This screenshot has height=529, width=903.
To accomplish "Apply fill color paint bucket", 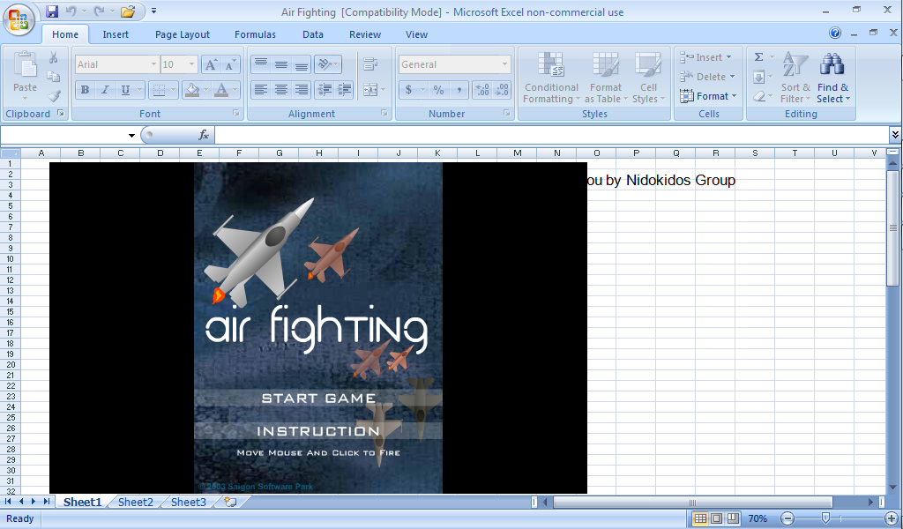I will 192,90.
